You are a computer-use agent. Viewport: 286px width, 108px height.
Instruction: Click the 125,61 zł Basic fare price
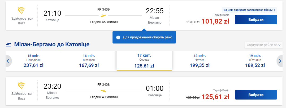215,97
